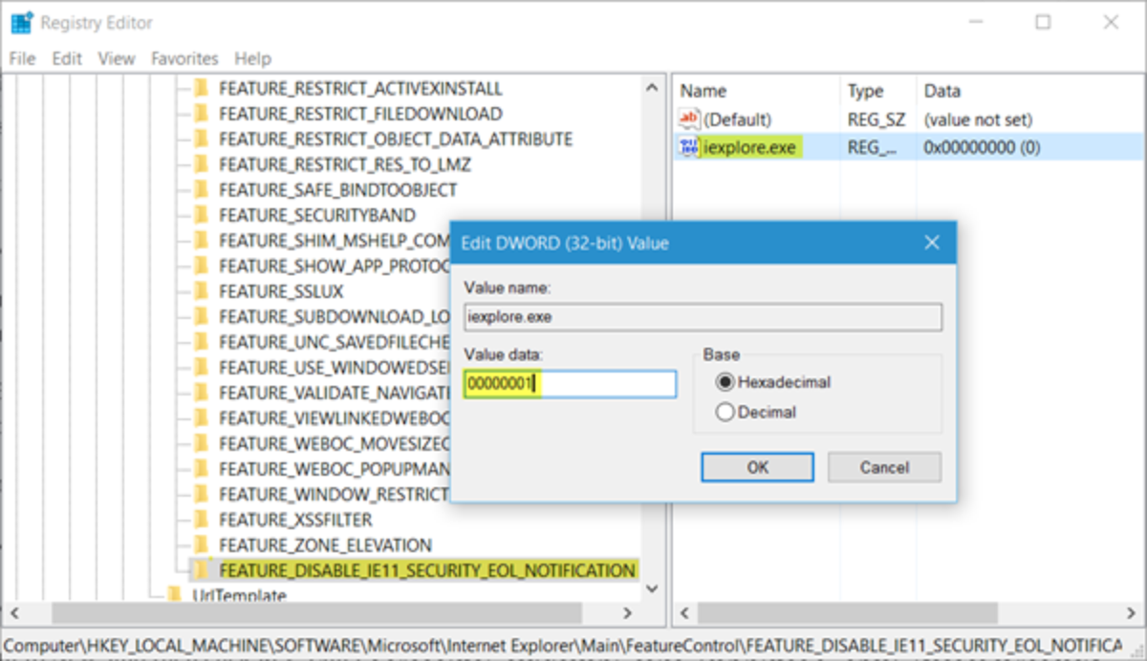
Task: Click folder icon of FEATURE_DISABLE_IE11_SECURITY_EOL_NOTIFICATION
Action: 201,570
